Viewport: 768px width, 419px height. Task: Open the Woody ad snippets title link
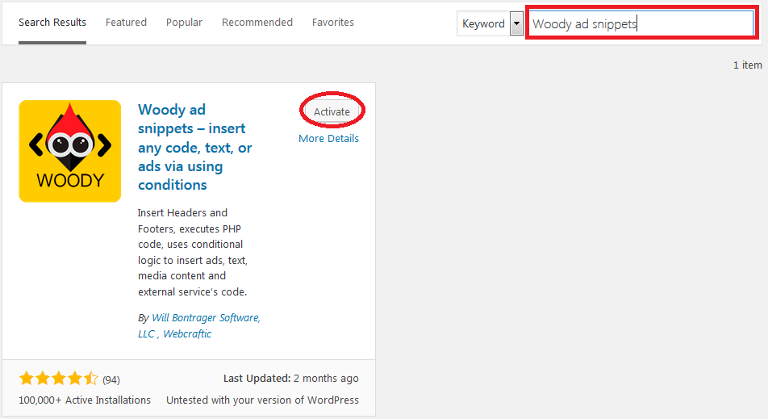pos(195,147)
